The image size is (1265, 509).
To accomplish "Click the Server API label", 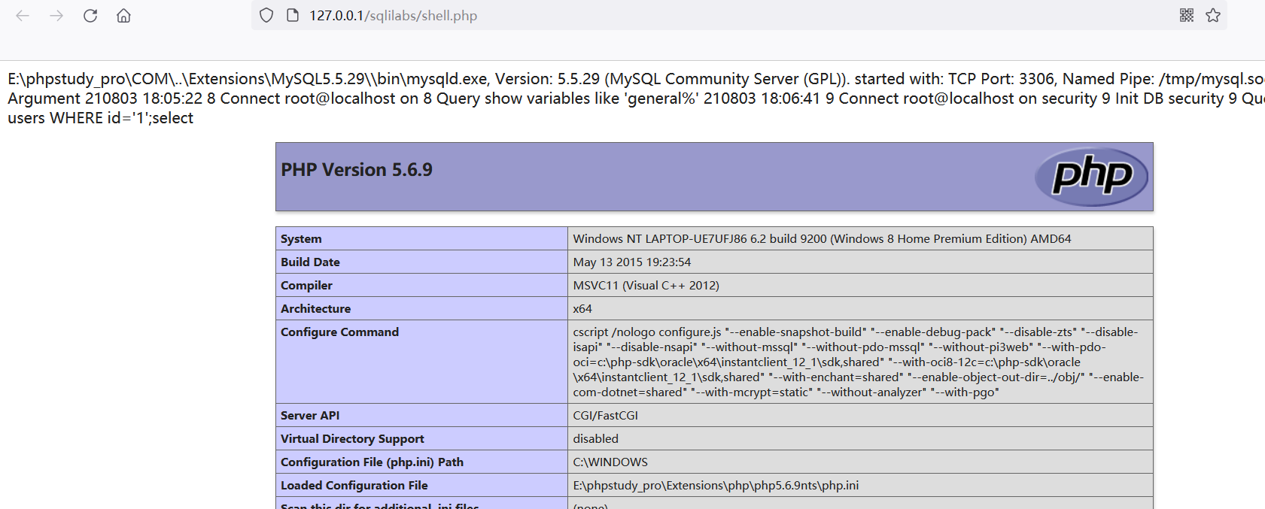I will [x=310, y=416].
